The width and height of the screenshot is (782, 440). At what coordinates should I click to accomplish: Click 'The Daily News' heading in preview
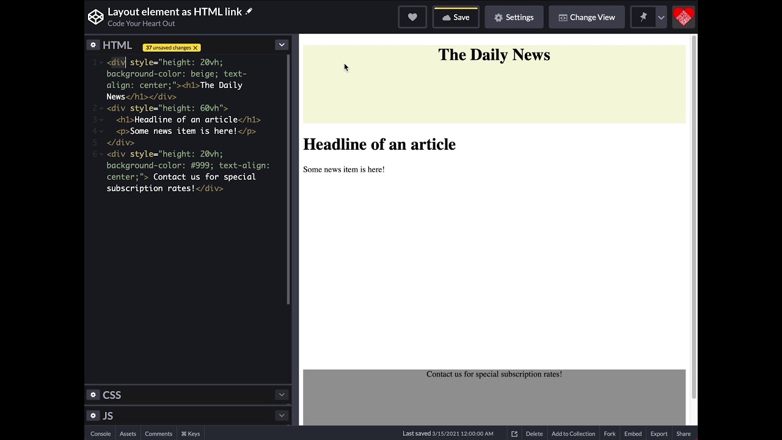coord(494,55)
